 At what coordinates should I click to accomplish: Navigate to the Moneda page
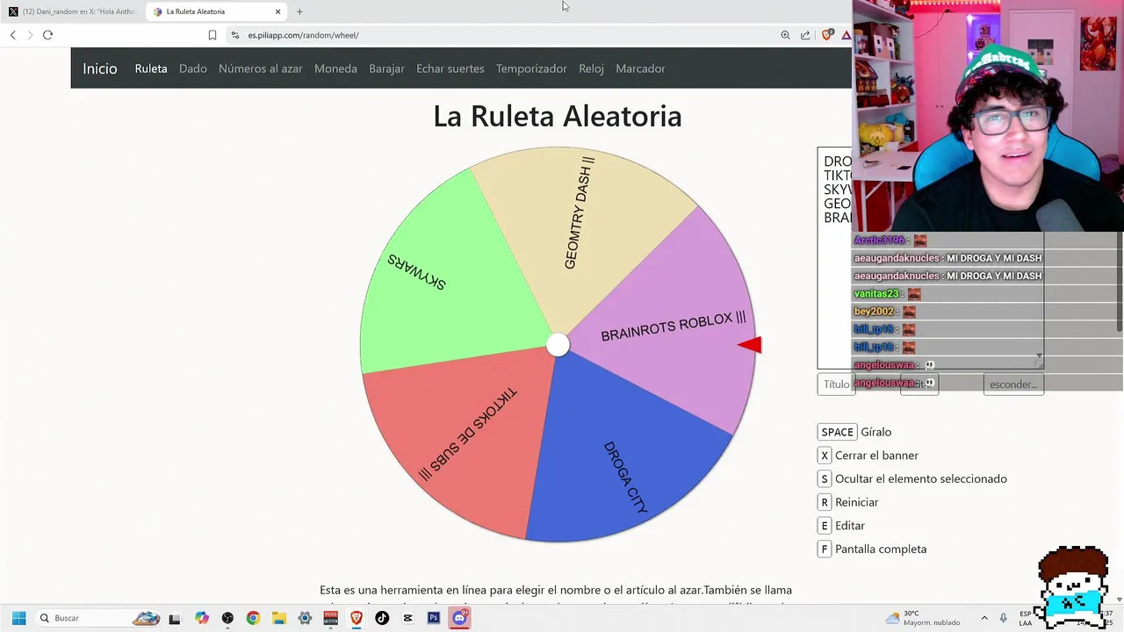[335, 68]
